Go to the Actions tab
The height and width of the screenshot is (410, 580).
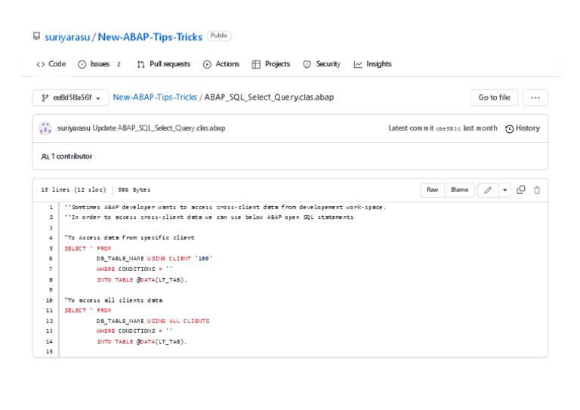(x=221, y=64)
